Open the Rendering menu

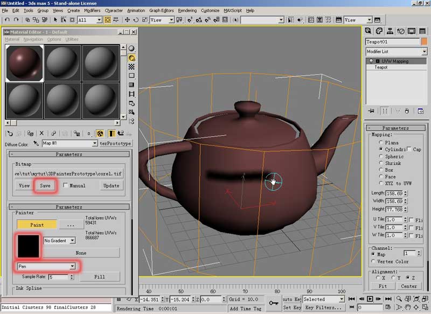tap(187, 10)
